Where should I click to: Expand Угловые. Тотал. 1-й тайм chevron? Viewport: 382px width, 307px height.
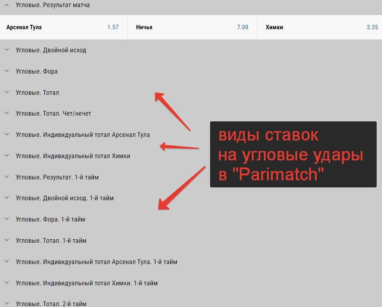click(x=7, y=240)
